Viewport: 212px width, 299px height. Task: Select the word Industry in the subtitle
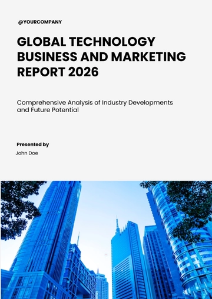pyautogui.click(x=114, y=103)
